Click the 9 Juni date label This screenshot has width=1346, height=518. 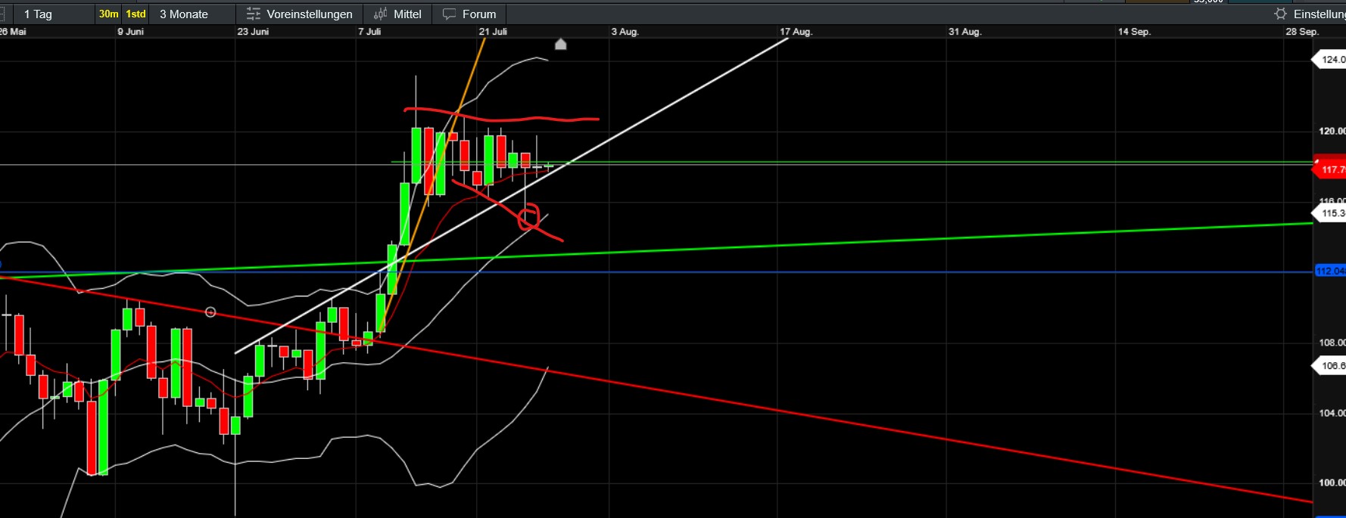[x=130, y=32]
